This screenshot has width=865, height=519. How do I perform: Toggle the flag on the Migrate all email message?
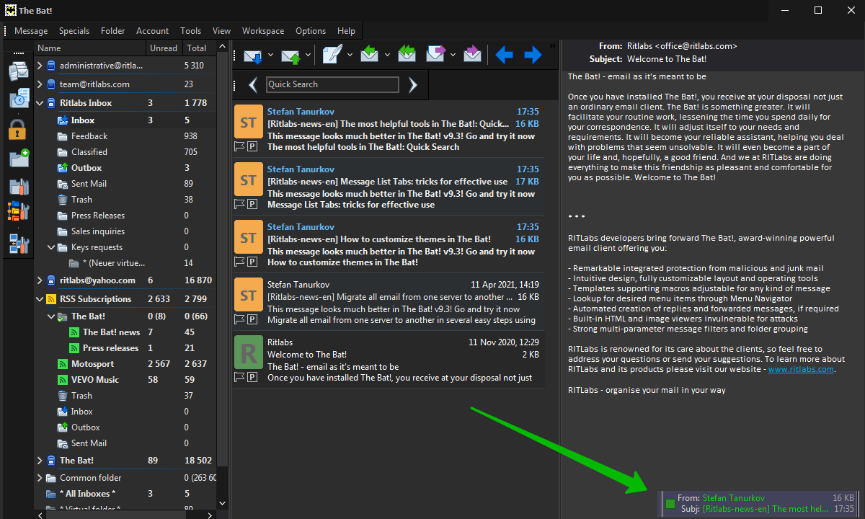pos(240,319)
